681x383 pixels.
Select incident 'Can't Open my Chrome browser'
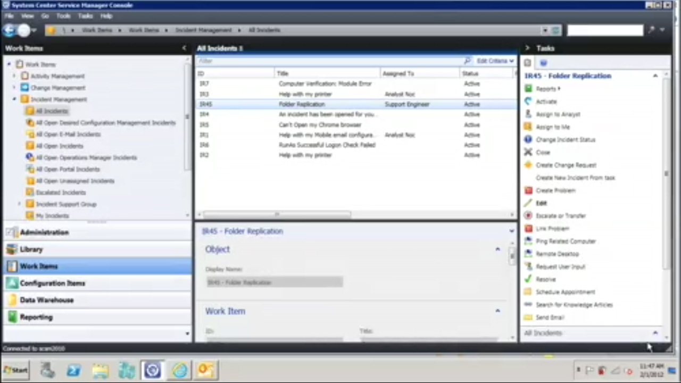(x=355, y=125)
